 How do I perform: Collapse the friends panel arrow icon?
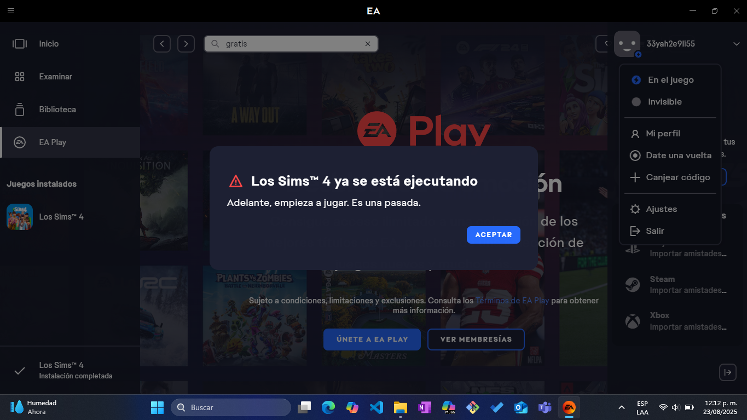(727, 372)
